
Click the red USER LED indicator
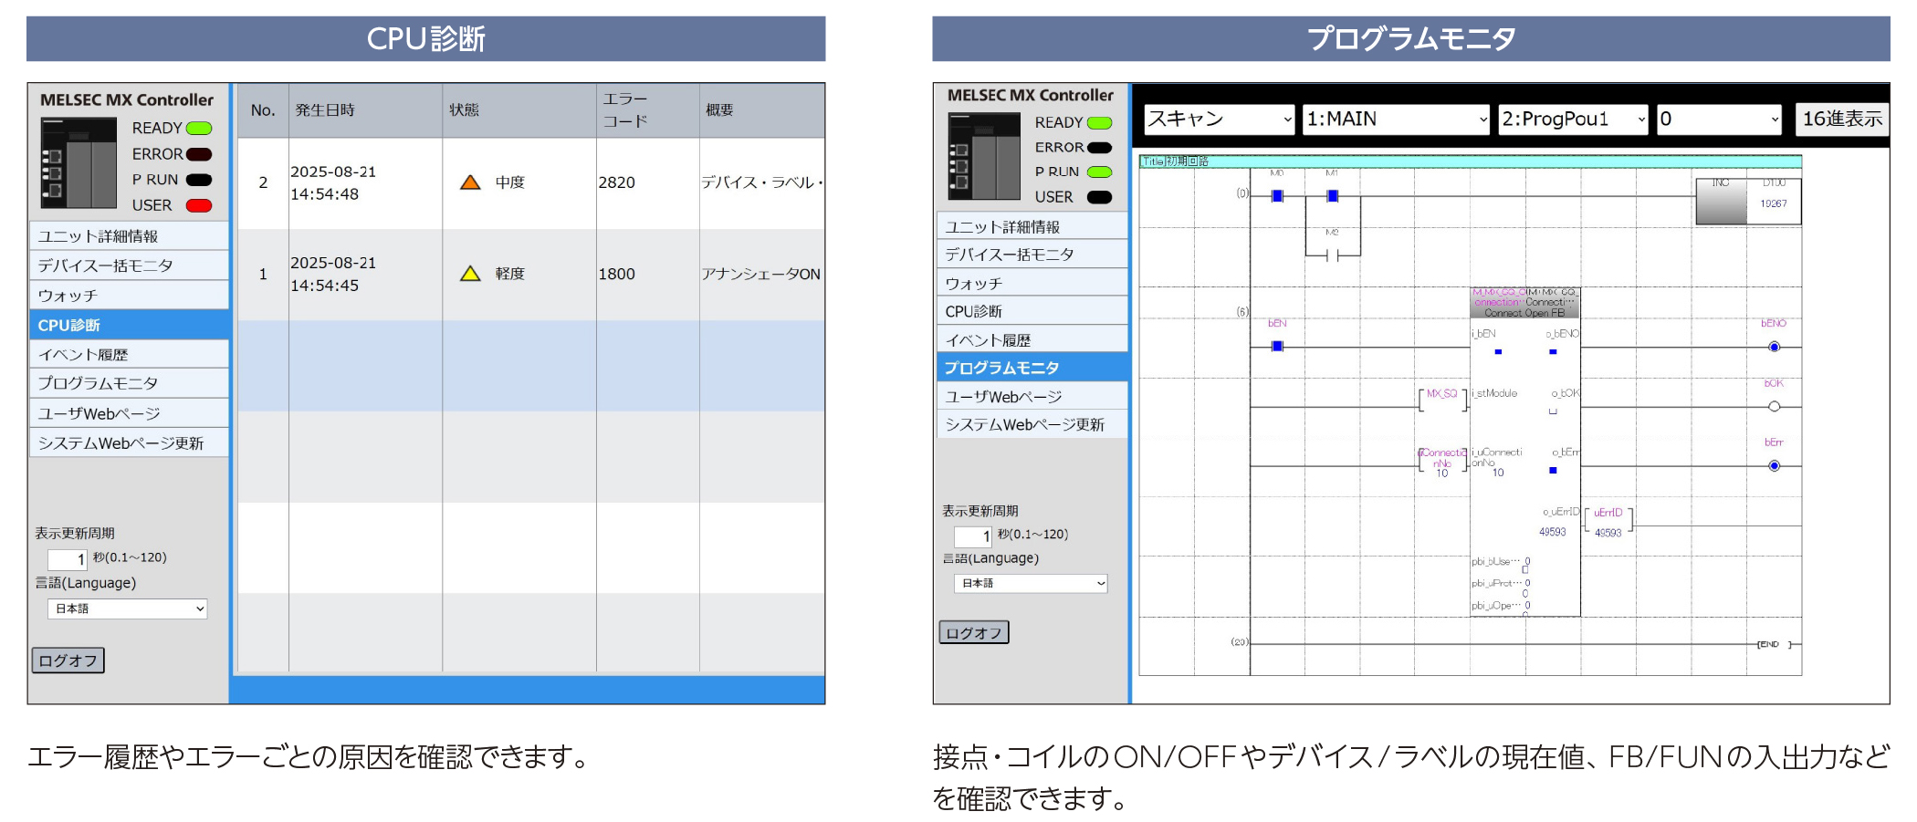coord(199,206)
